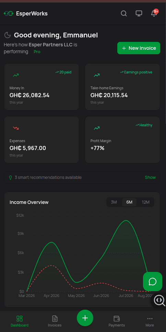This screenshot has width=166, height=332.
Task: Click the red Expenses downtrend icon
Action: point(16,128)
